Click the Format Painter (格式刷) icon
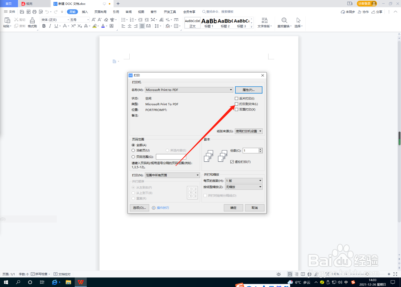This screenshot has height=287, width=401. coord(32,21)
